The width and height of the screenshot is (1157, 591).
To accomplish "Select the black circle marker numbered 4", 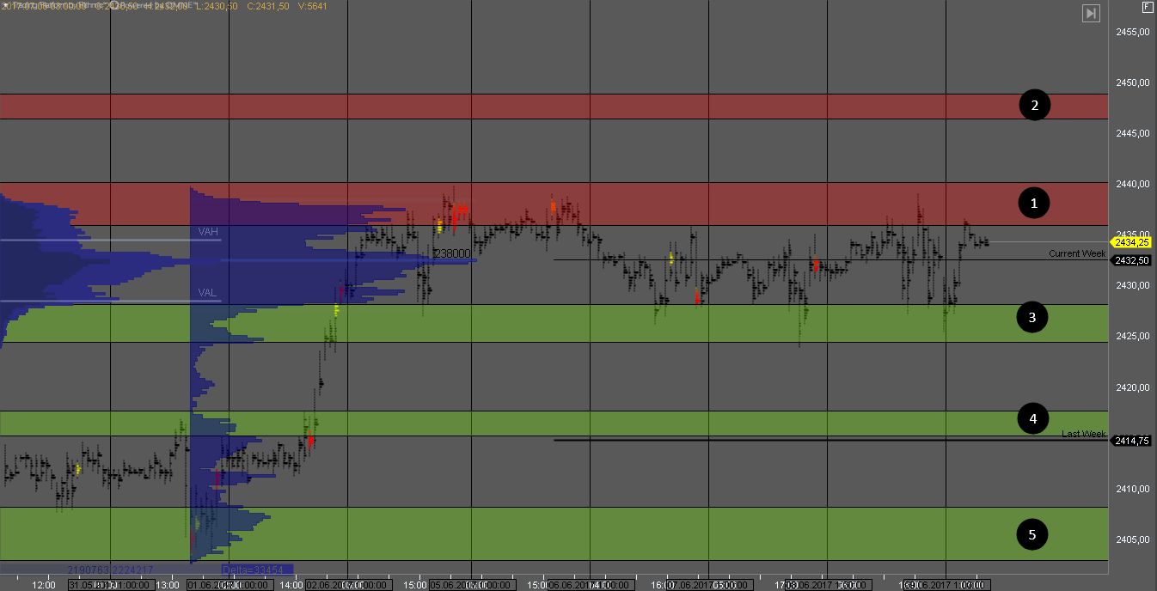I will [x=1032, y=419].
